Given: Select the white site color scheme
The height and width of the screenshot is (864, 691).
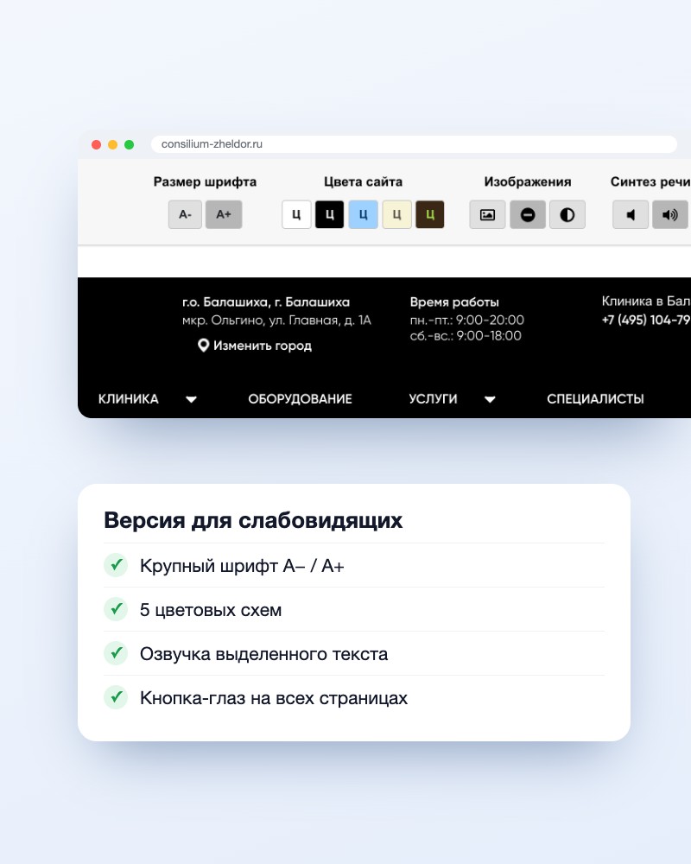Looking at the screenshot, I should pyautogui.click(x=296, y=214).
